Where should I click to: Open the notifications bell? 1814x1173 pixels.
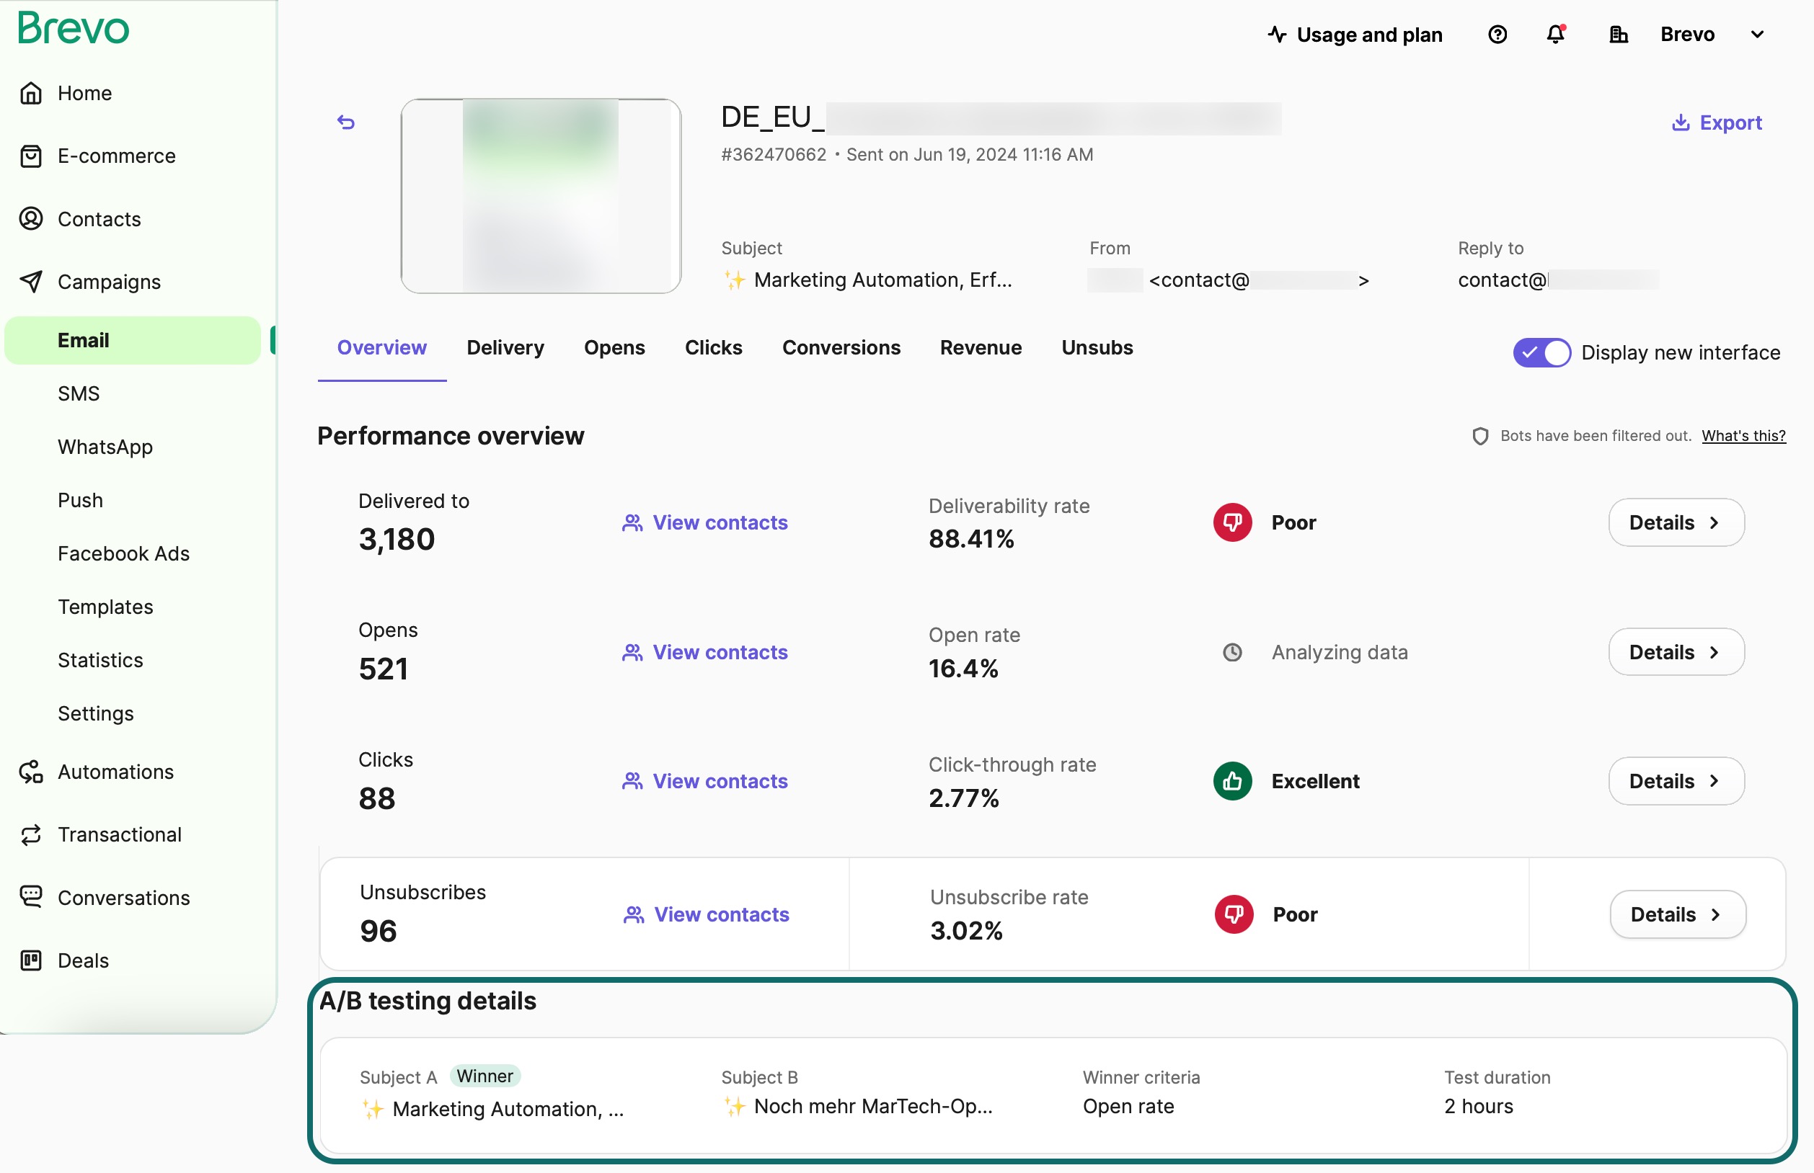tap(1556, 35)
